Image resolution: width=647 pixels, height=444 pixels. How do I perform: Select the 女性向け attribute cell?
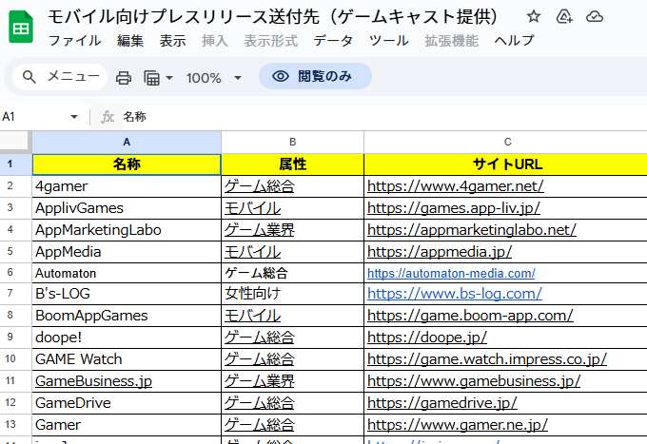pos(292,294)
